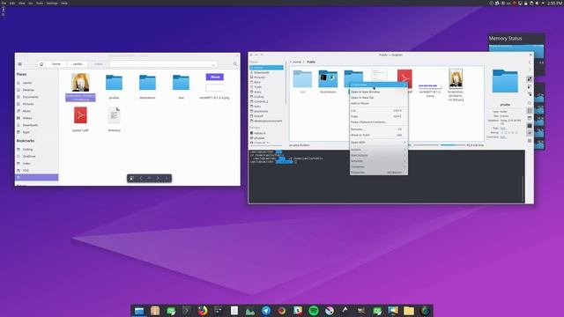
Task: Select Root in Dolphin Places panel
Action: (266, 82)
